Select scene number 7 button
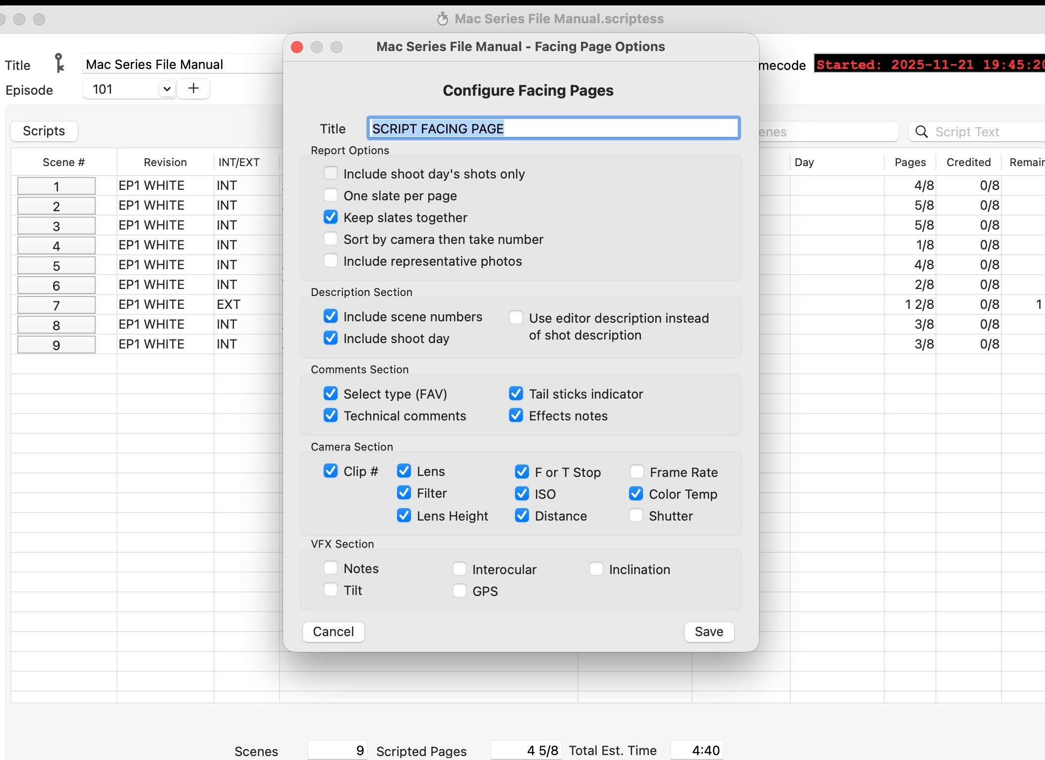The image size is (1045, 760). coord(57,305)
